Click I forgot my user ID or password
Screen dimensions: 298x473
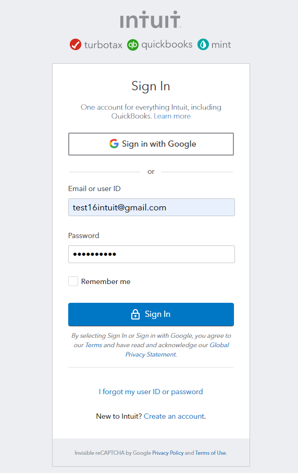point(151,392)
